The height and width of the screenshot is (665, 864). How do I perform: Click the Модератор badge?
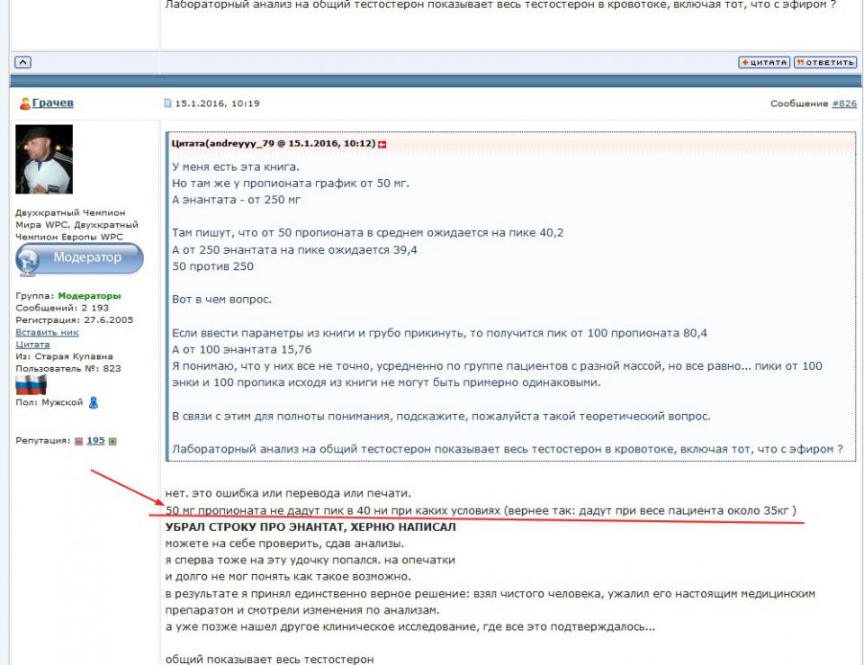[80, 258]
